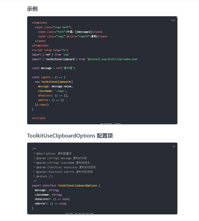The image size is (199, 221).
Task: Click the span class="copy-text" line
Action: point(53,27)
